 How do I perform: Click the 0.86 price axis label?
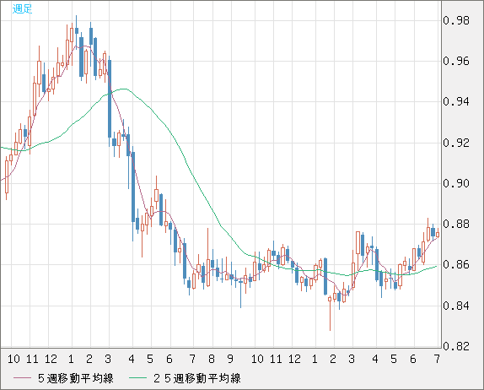(456, 264)
